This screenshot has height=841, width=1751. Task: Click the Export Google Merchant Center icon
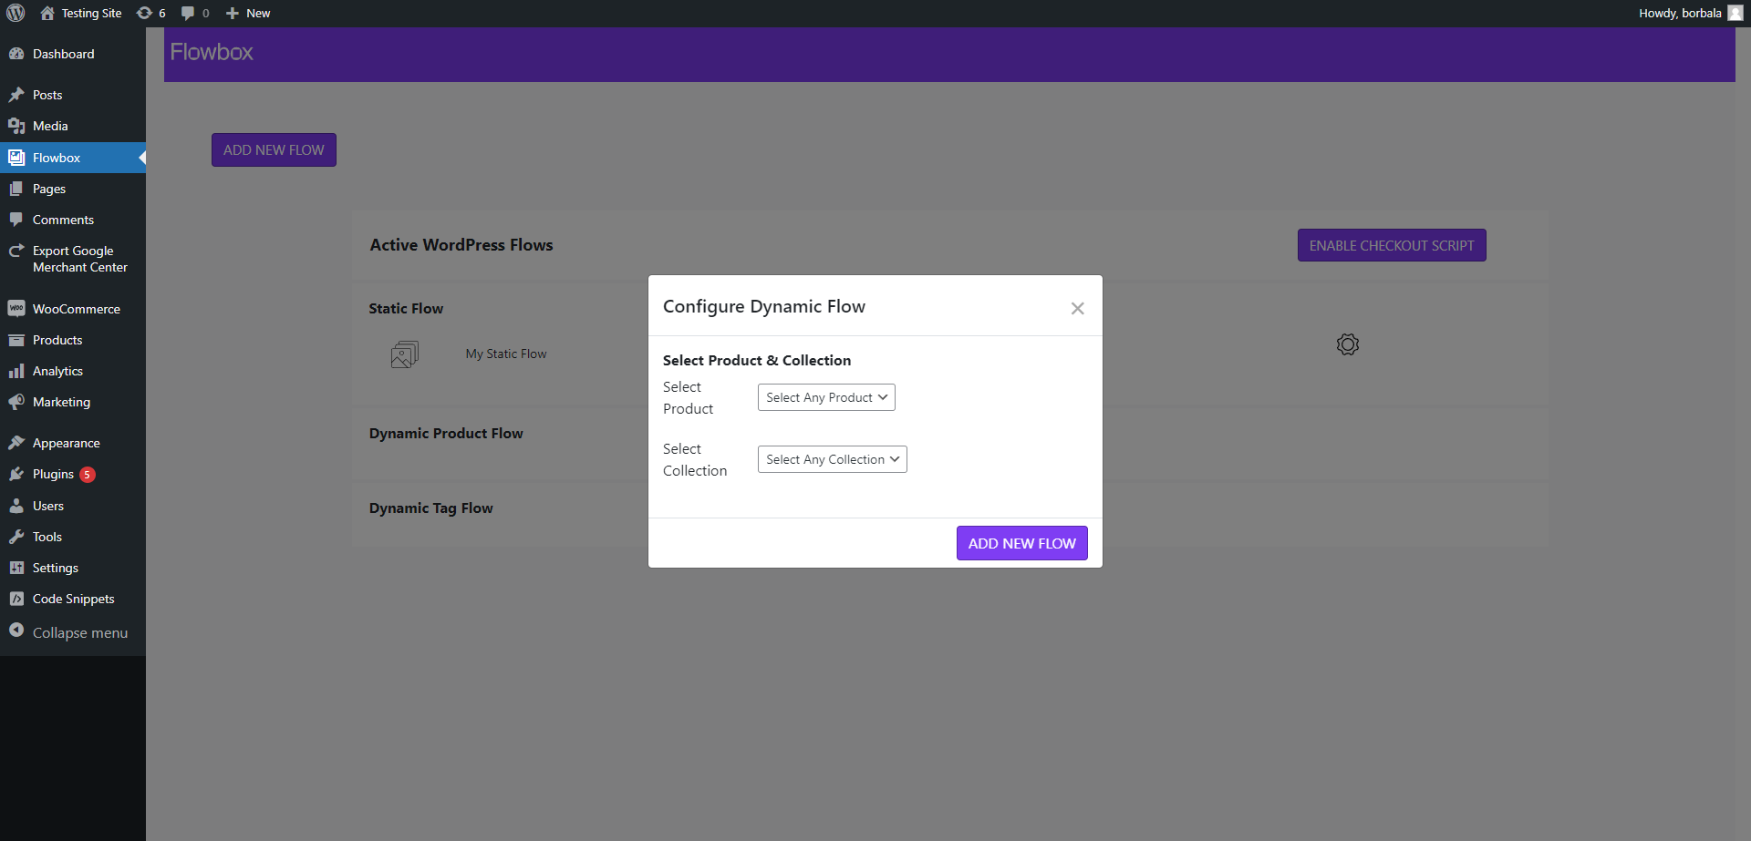pos(16,251)
